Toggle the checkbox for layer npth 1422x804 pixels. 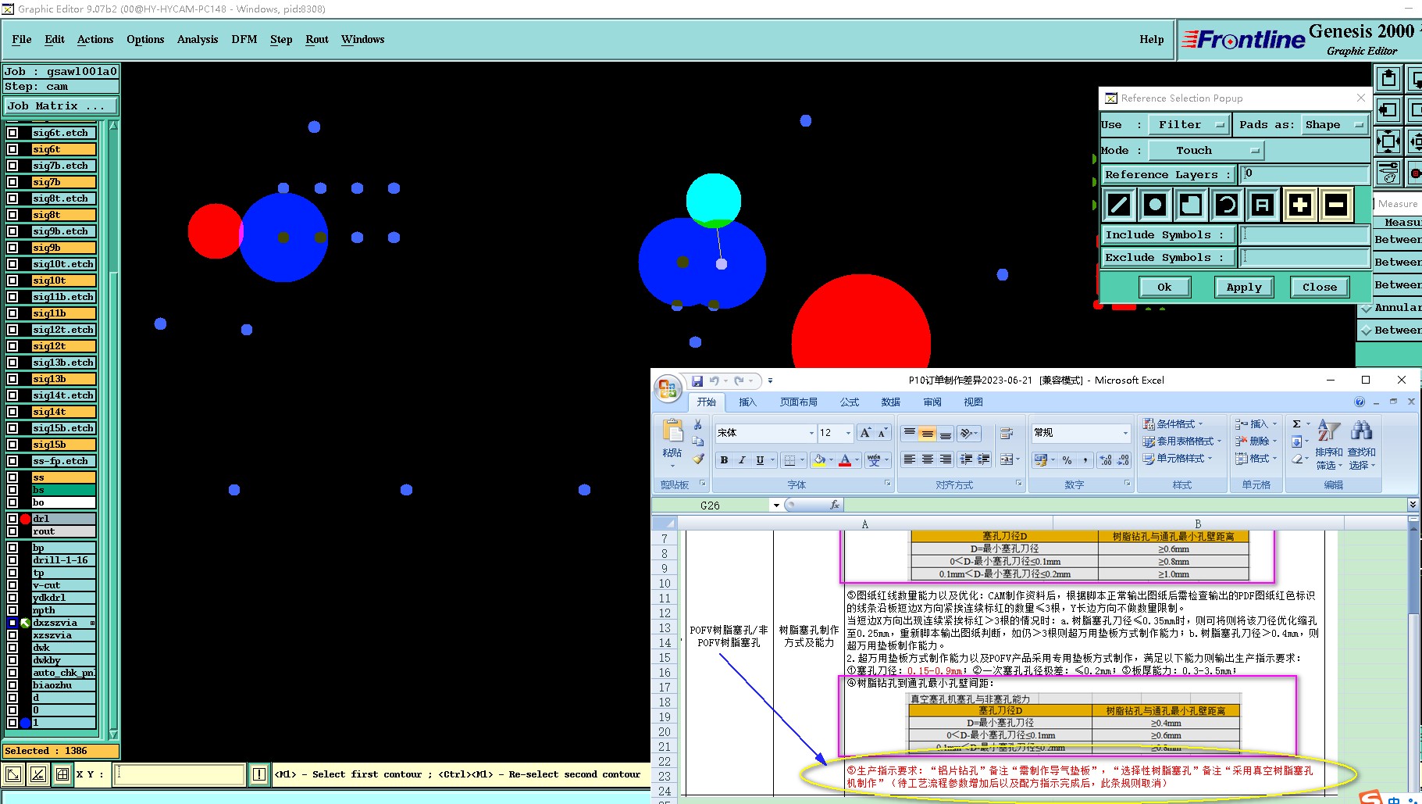click(12, 610)
